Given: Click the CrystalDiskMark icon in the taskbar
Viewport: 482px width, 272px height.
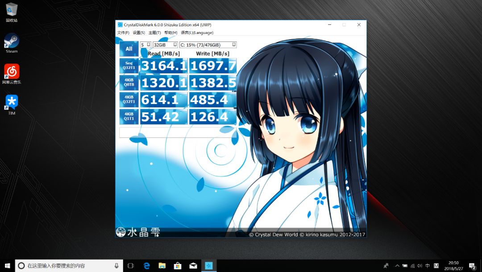Looking at the screenshot, I should [209, 265].
